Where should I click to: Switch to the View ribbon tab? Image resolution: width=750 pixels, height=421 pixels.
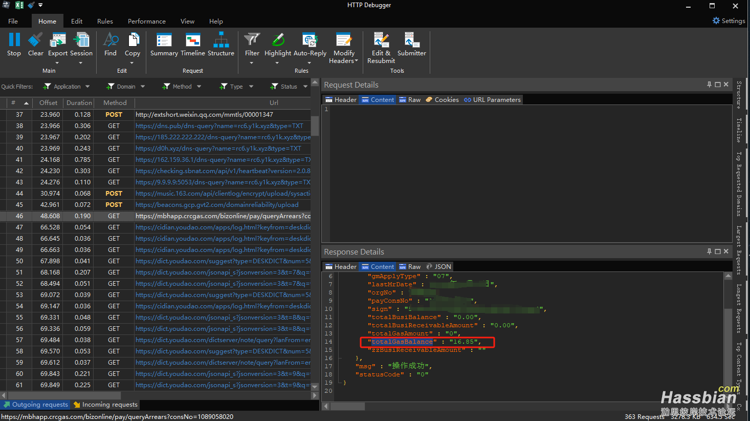[x=187, y=21]
